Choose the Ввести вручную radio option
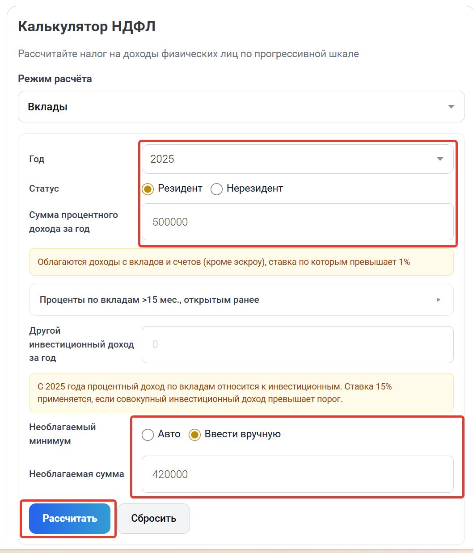Image resolution: width=473 pixels, height=553 pixels. [194, 435]
